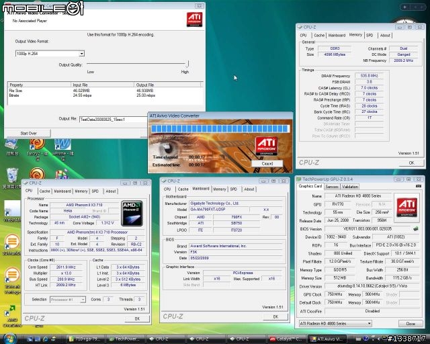This screenshot has width=430, height=344.
Task: Click the BIOS chip icon beside BIOS Version
Action: click(416, 228)
